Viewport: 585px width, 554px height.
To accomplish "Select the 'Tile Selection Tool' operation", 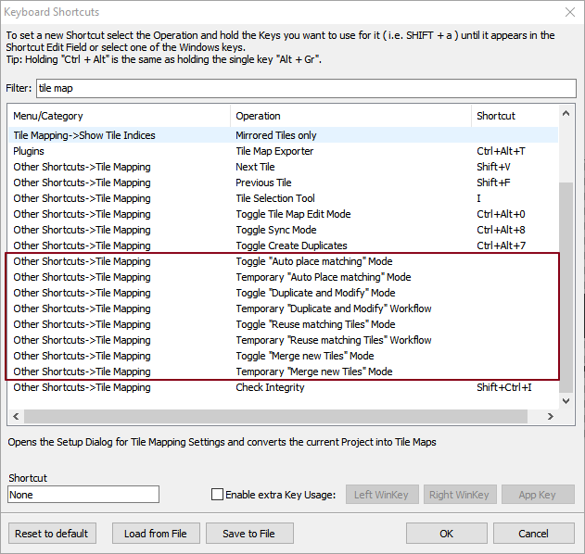I will point(283,198).
